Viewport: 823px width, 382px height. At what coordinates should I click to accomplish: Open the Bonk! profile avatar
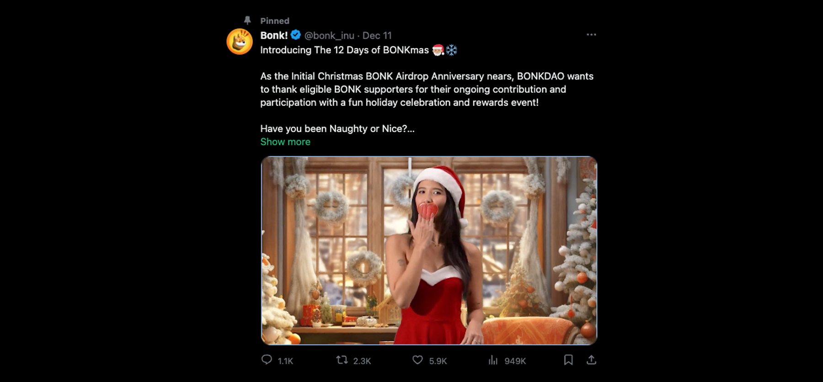240,42
